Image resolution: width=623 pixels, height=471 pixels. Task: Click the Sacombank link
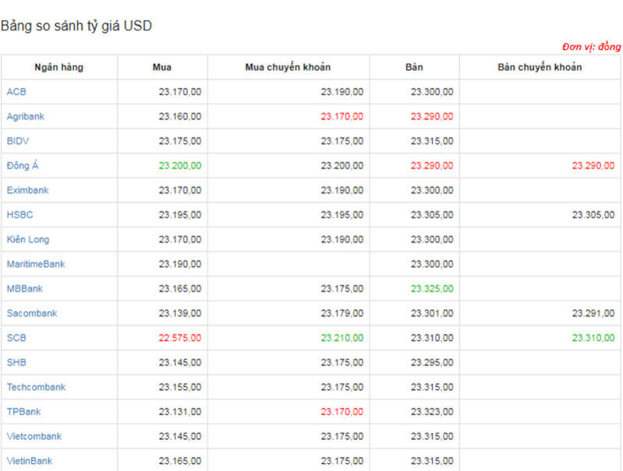pyautogui.click(x=32, y=313)
